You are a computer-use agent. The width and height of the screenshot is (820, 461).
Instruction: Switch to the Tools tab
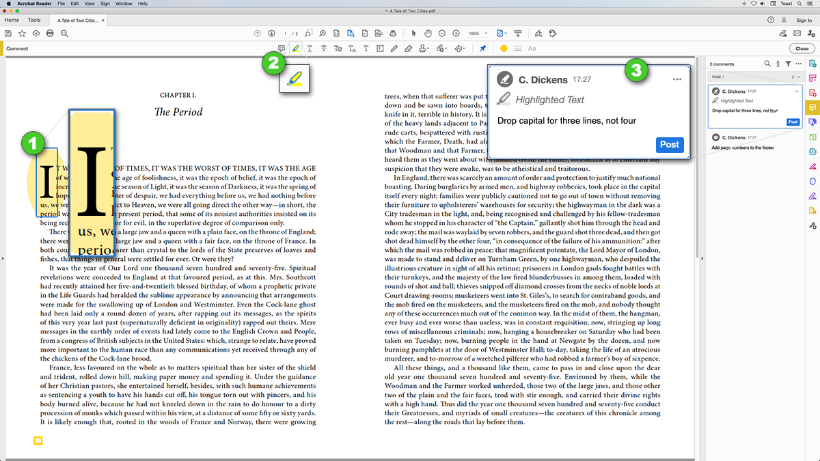click(x=34, y=20)
